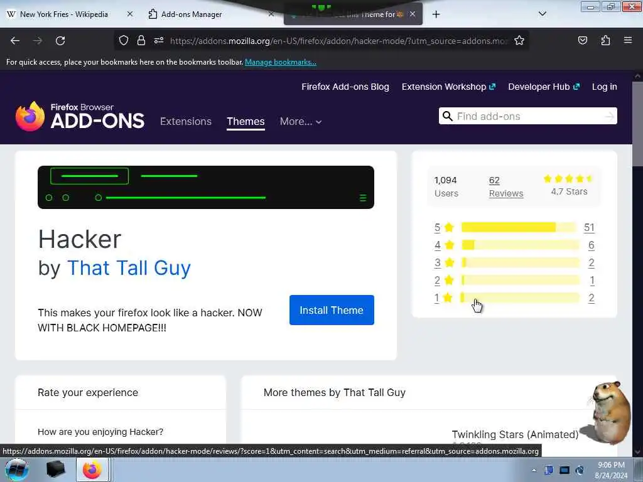The image size is (643, 482).
Task: Click the search magnifier icon in Find add-ons
Action: click(x=447, y=116)
